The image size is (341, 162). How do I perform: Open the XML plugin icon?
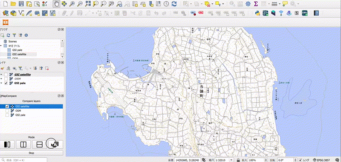[x=304, y=13]
